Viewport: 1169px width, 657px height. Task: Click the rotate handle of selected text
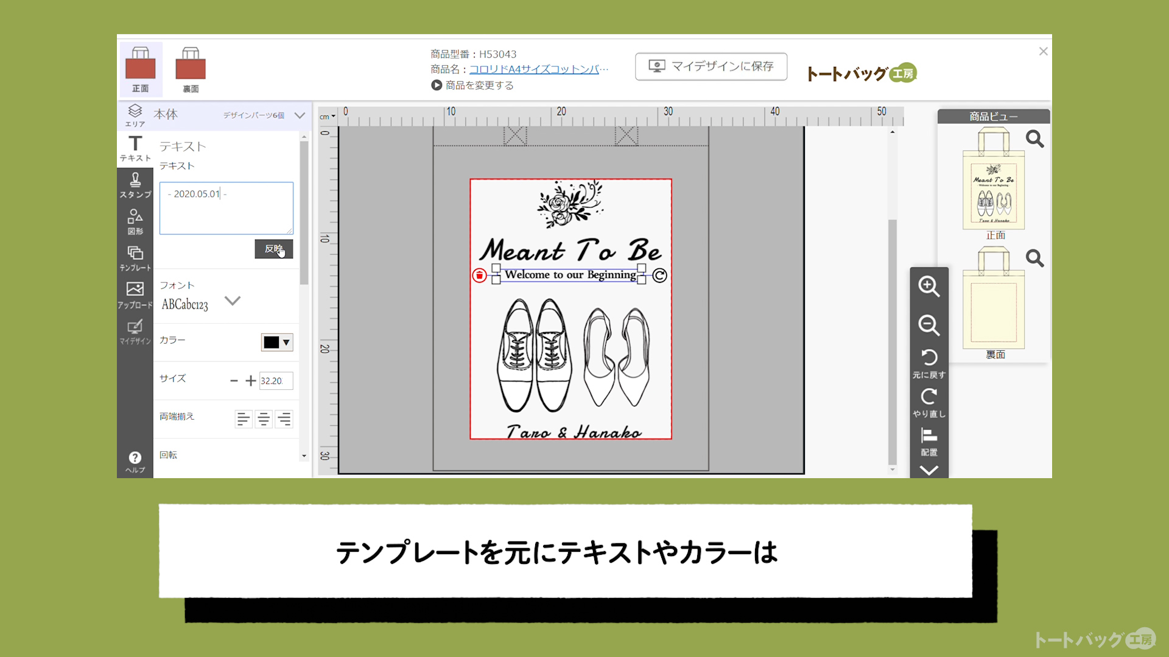click(659, 276)
